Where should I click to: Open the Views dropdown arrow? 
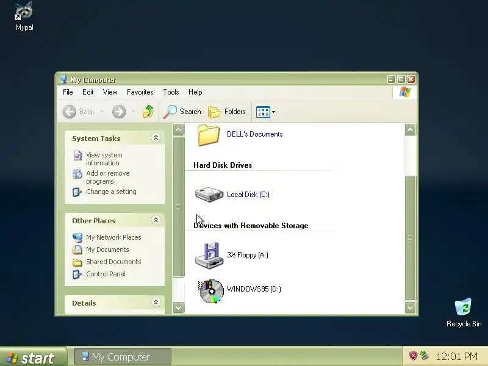click(273, 112)
